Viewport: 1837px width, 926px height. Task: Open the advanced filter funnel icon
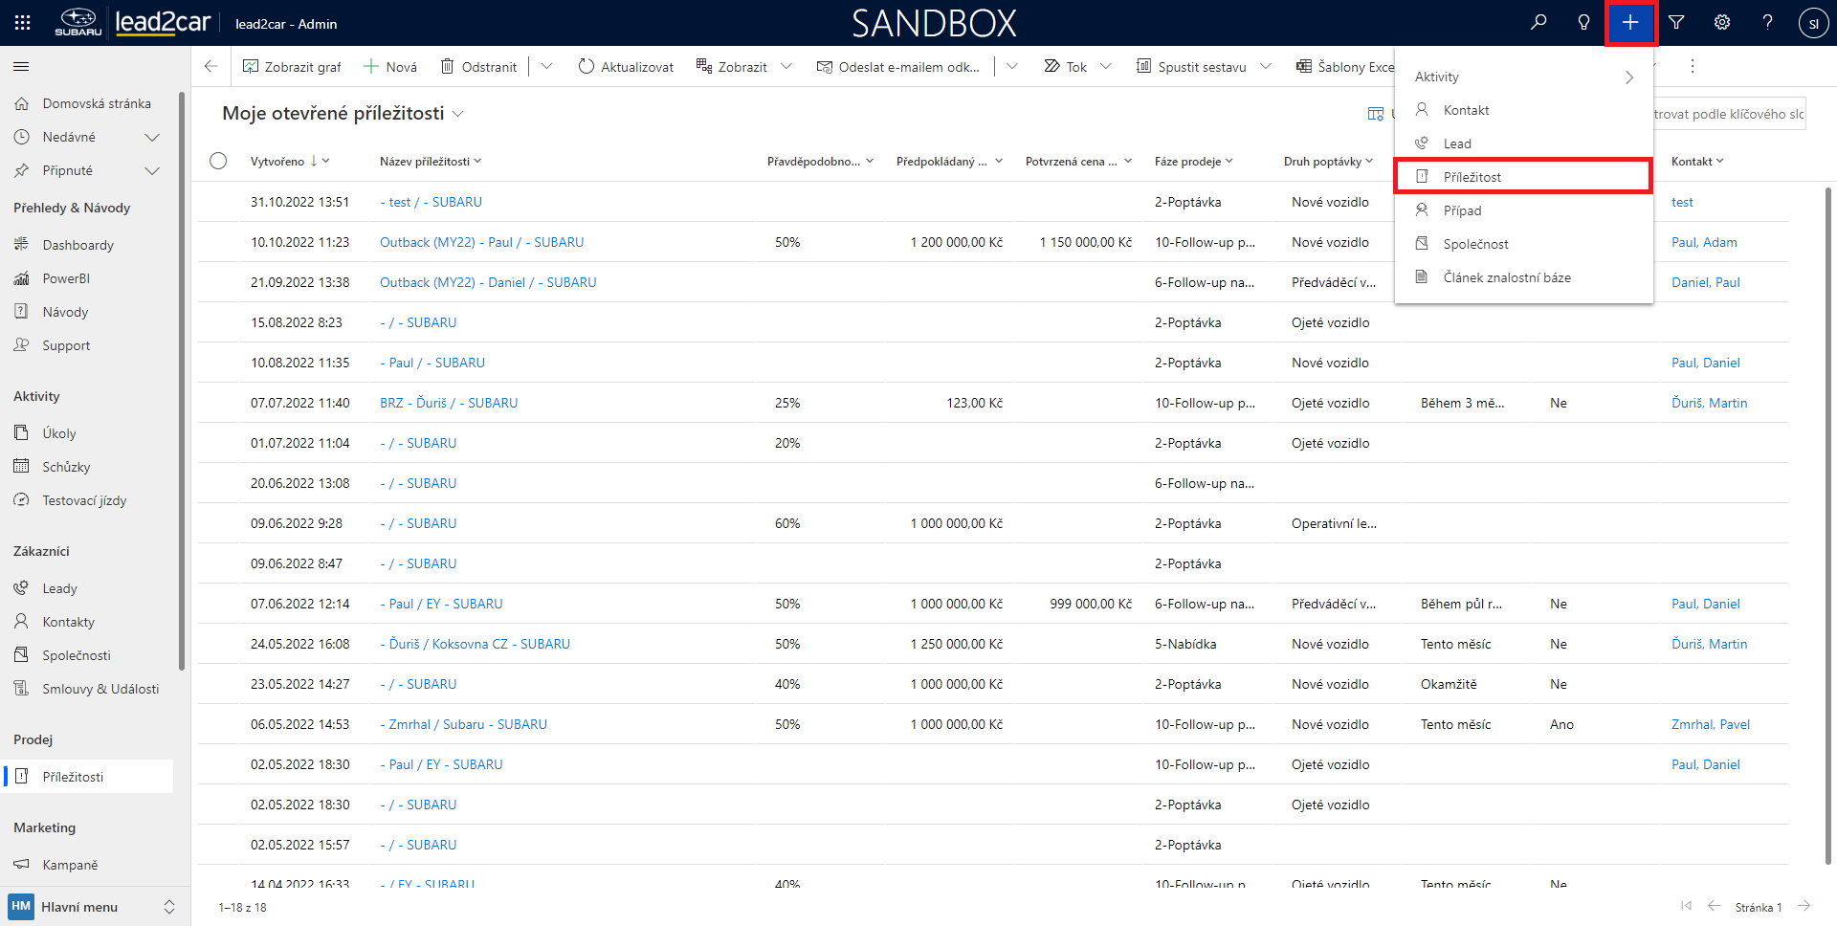(1676, 23)
